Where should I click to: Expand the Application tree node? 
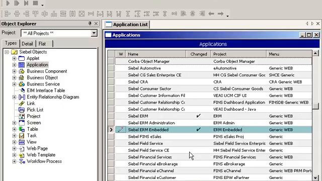pyautogui.click(x=14, y=65)
